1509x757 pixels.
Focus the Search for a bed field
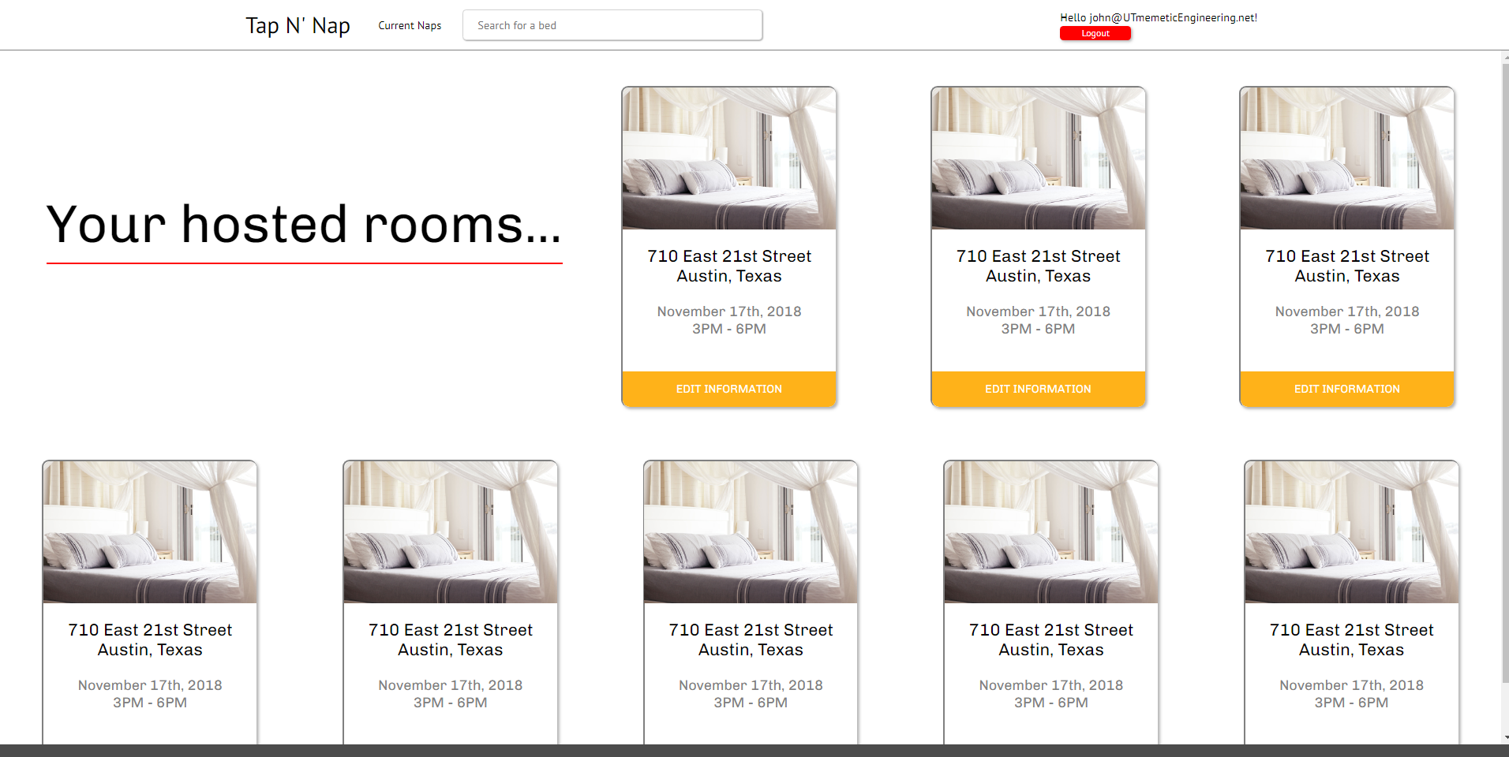click(x=612, y=25)
